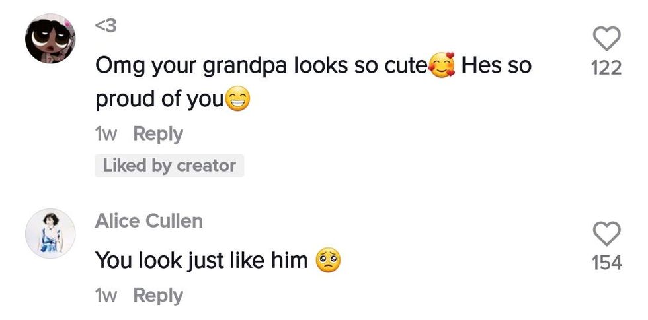
Task: Click the '1w' timestamp under the grandpa comment
Action: coord(106,134)
